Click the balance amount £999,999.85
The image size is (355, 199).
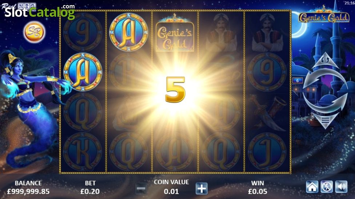click(28, 191)
